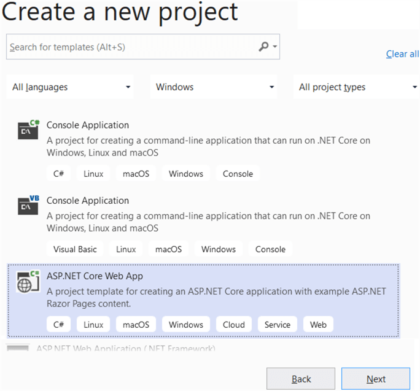The height and width of the screenshot is (391, 420).
Task: Click the Web tag
Action: [318, 325]
